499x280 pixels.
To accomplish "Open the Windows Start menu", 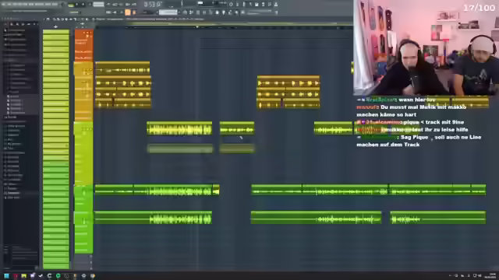I will (6, 276).
